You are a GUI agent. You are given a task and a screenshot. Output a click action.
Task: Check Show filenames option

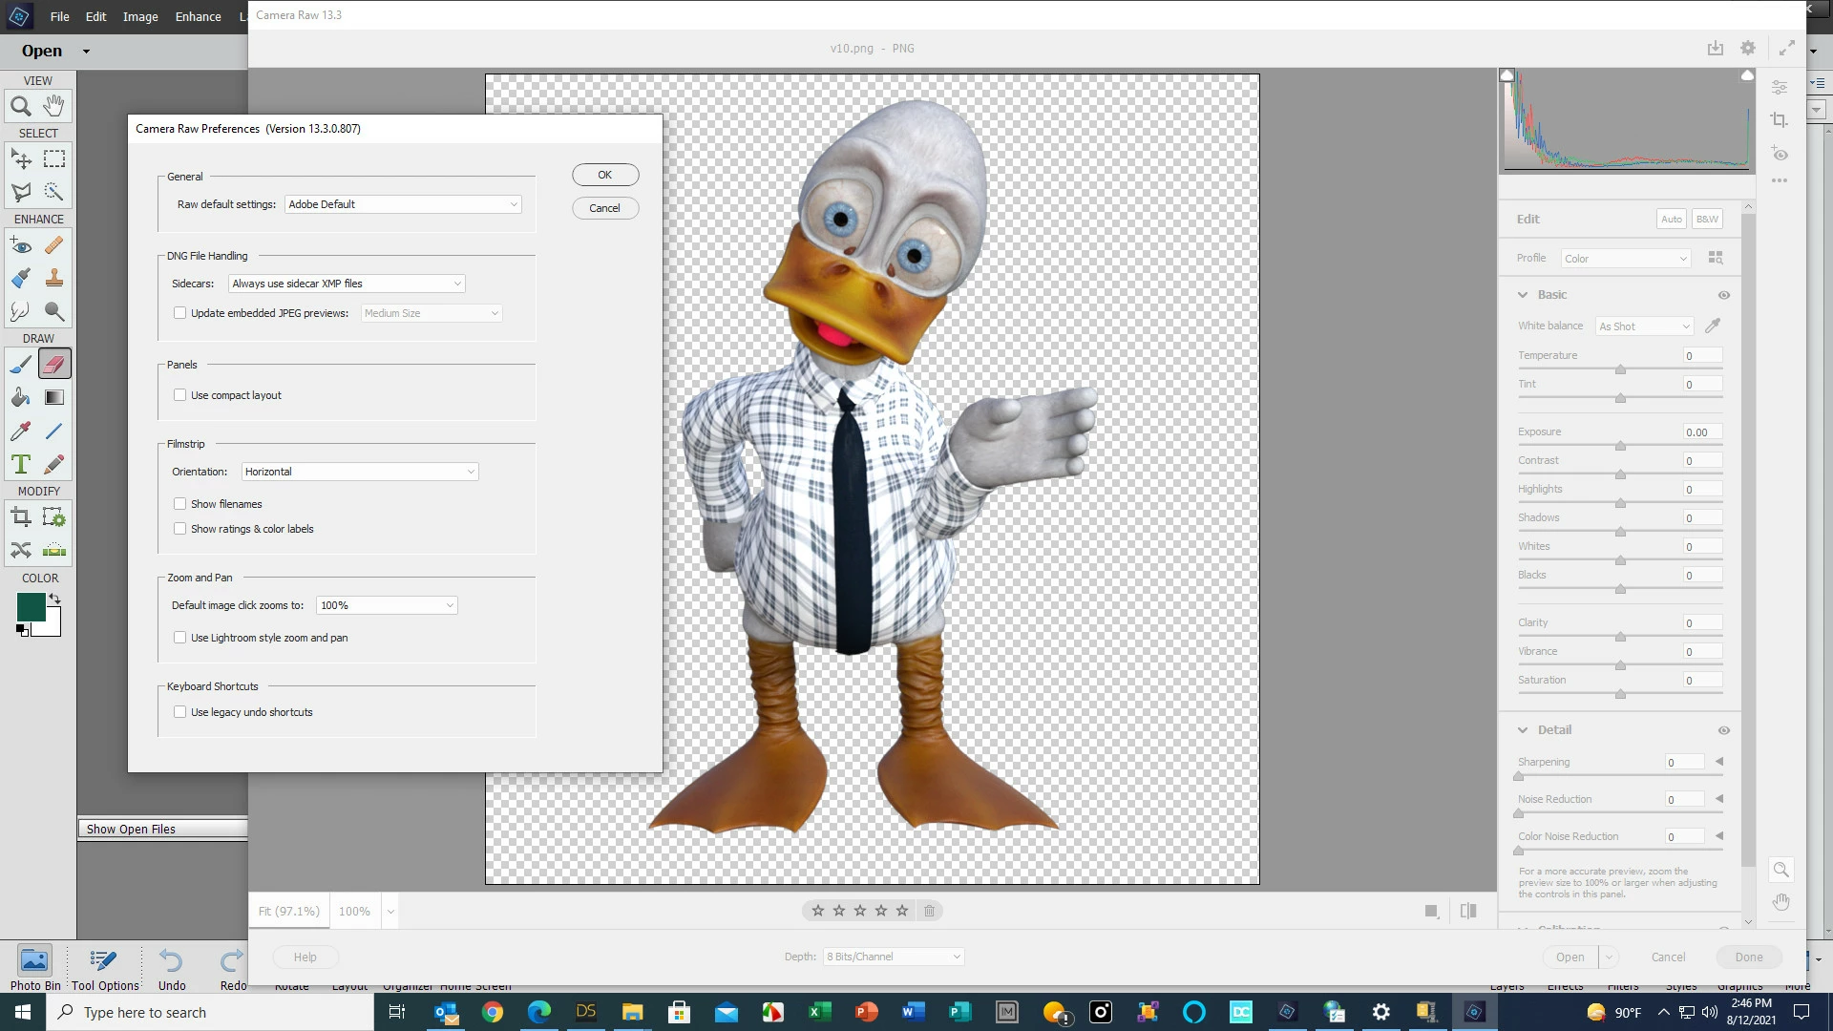click(179, 504)
